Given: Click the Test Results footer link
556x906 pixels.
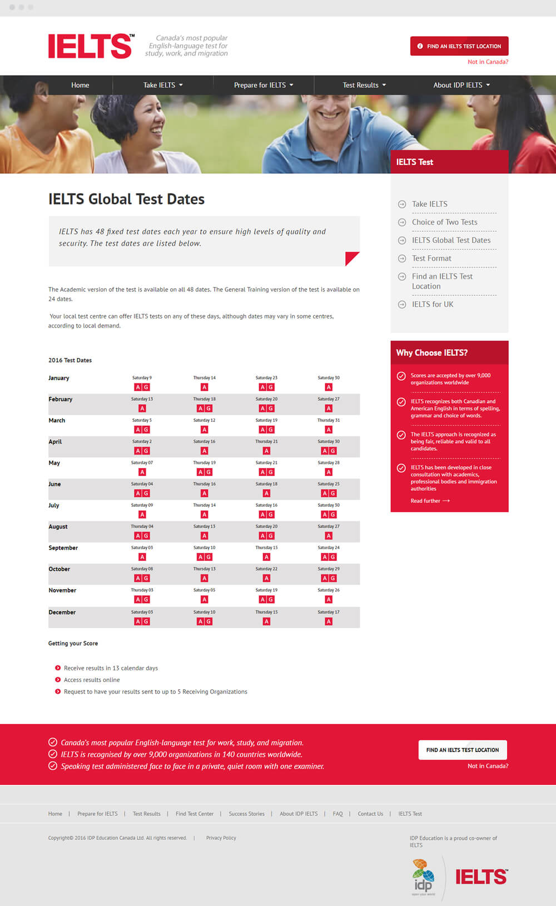Looking at the screenshot, I should 146,814.
